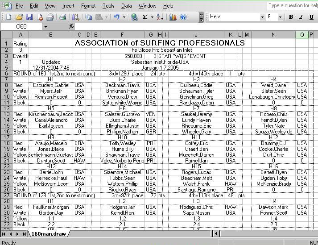
Task: Click the Insert Hyperlink globe icon
Action: 134,17
